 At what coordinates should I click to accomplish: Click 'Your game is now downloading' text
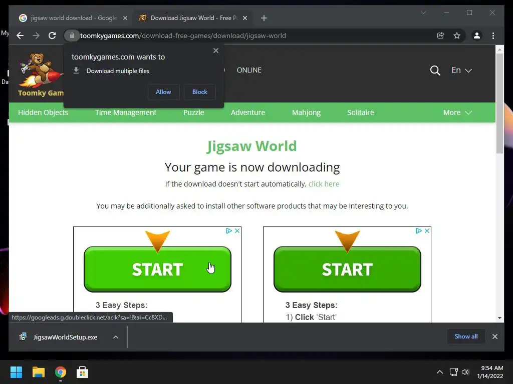point(252,167)
